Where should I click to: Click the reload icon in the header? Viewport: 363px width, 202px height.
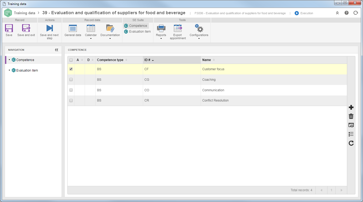pos(356,13)
